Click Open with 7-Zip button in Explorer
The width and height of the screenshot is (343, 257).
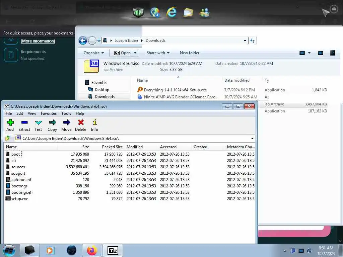click(121, 53)
